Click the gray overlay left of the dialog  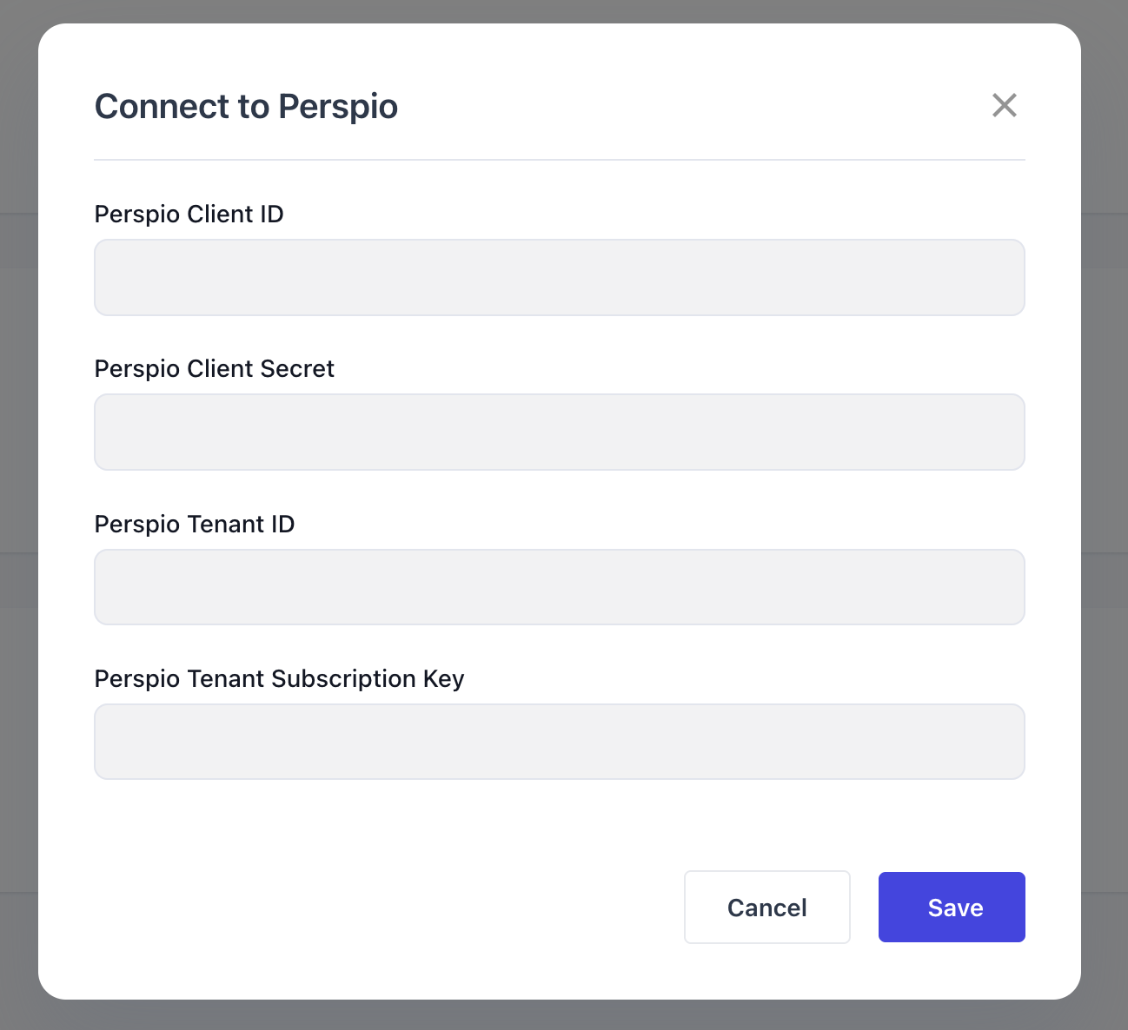(18, 514)
